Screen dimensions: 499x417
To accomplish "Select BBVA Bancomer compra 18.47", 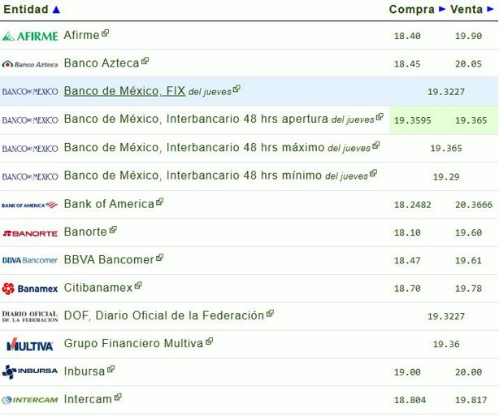I will (x=407, y=261).
